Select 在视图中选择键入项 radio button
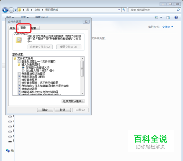This screenshot has width=183, height=161. coord(23,68)
